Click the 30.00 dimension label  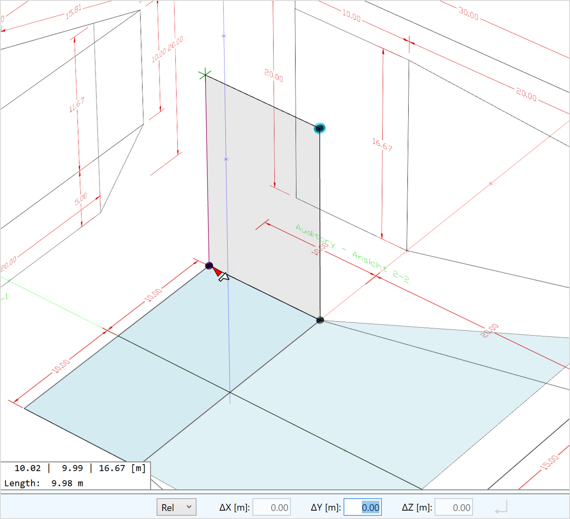468,14
